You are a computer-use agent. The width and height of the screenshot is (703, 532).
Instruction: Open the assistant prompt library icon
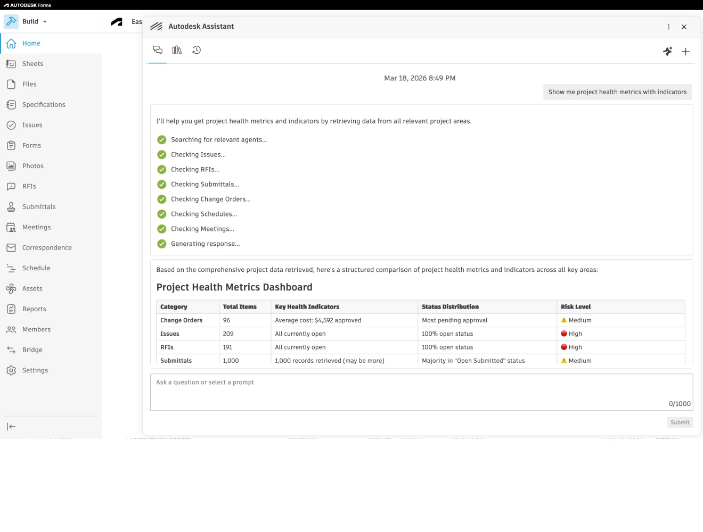point(177,50)
